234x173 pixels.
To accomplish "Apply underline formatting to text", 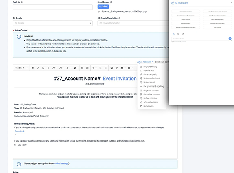I will (x=43, y=68).
